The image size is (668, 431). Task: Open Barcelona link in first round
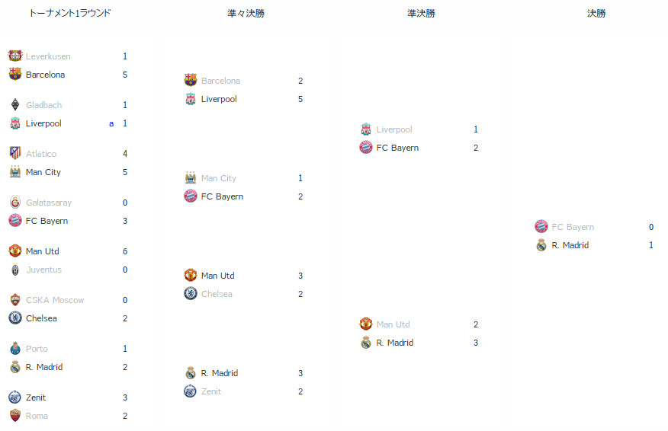pyautogui.click(x=45, y=75)
